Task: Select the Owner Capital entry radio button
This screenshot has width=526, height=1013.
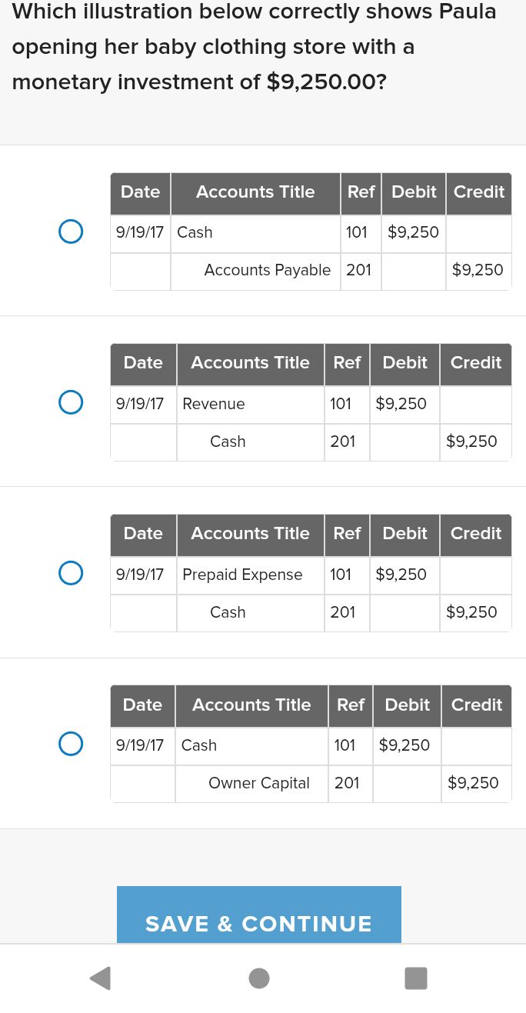Action: pos(71,744)
